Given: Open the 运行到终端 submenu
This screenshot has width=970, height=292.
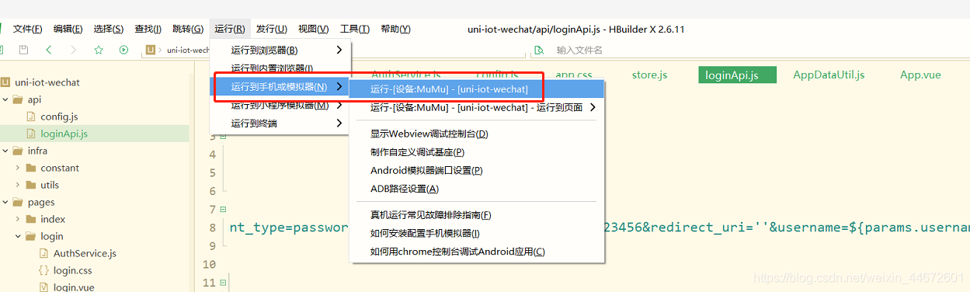Looking at the screenshot, I should 280,123.
